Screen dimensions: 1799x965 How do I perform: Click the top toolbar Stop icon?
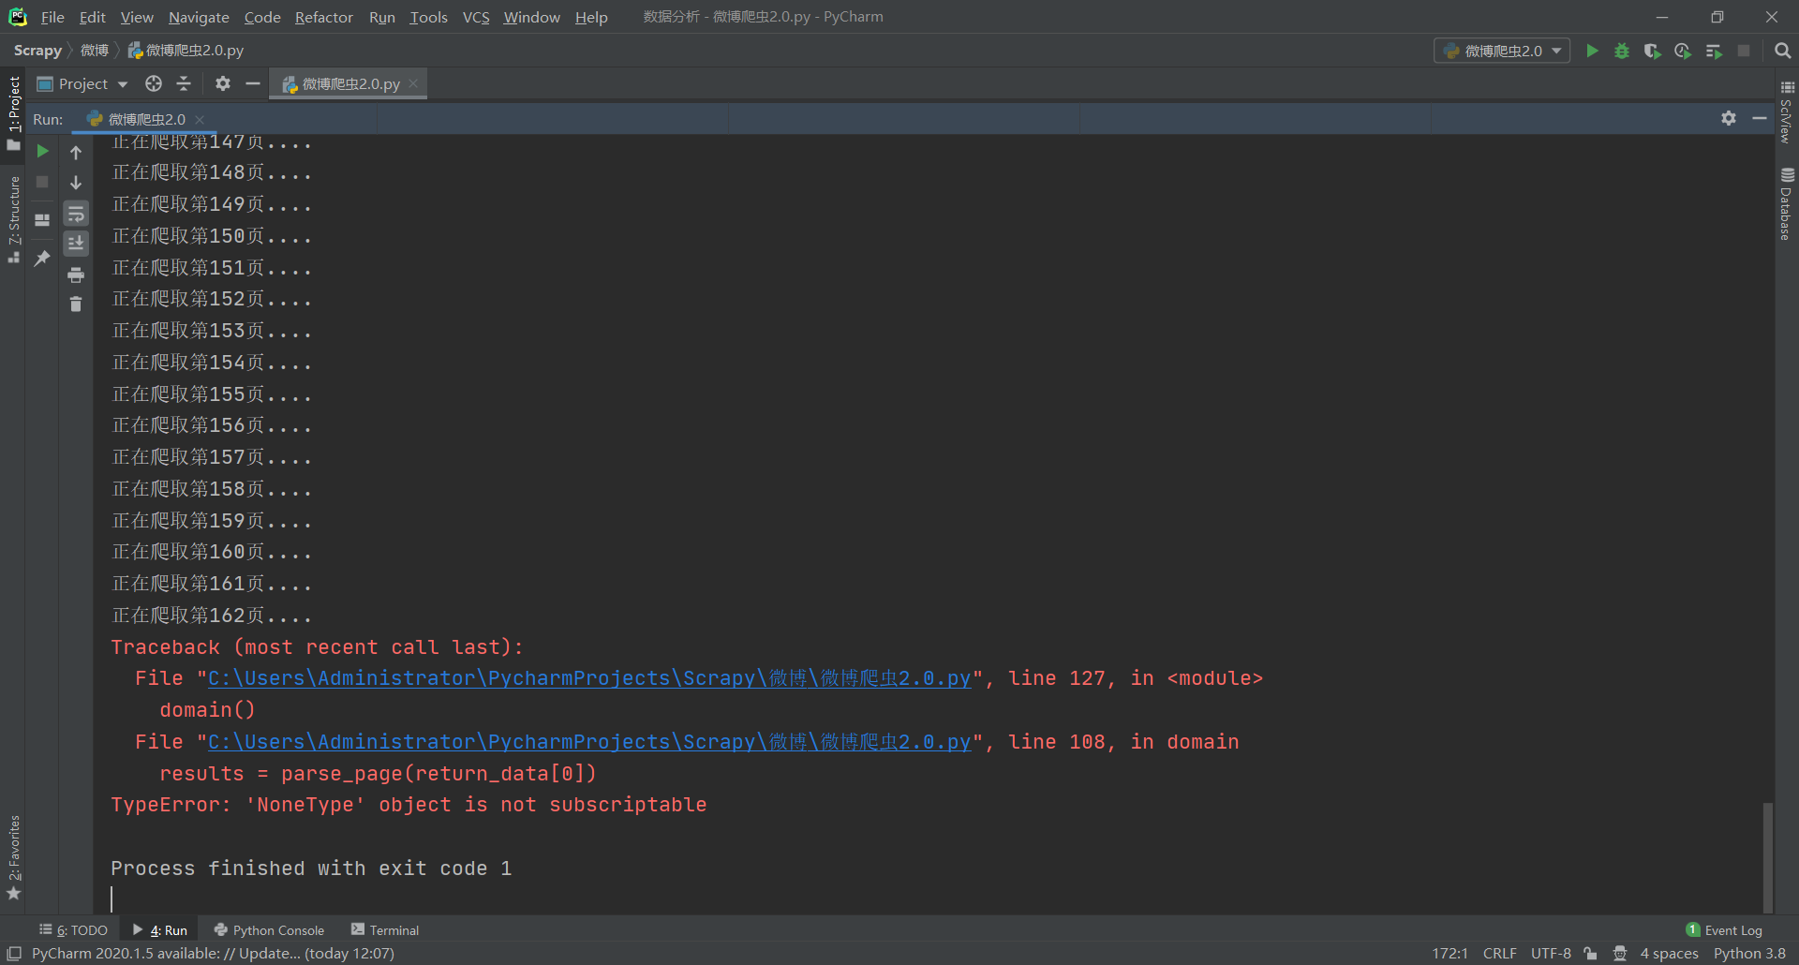1744,51
